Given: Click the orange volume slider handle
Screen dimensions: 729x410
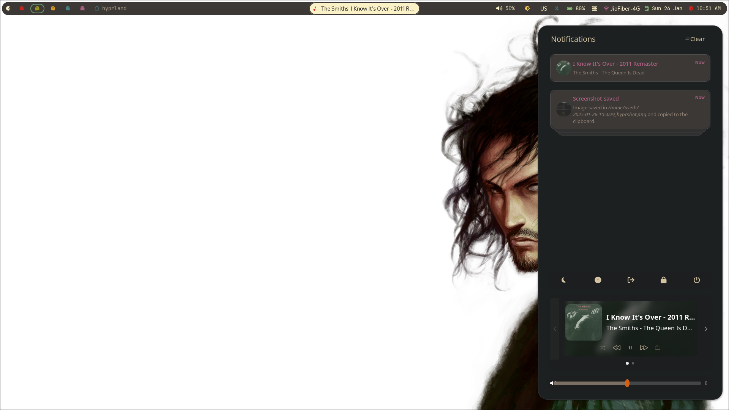Looking at the screenshot, I should (627, 383).
